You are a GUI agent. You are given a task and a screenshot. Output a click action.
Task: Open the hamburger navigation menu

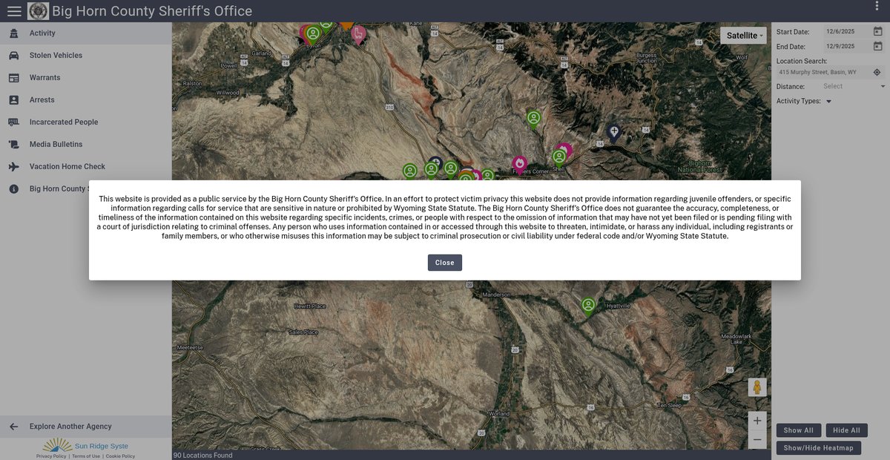click(x=14, y=11)
